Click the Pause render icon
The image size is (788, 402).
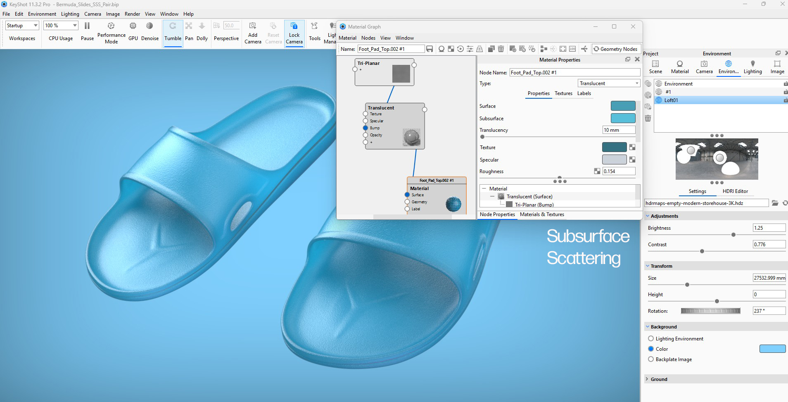(x=87, y=26)
